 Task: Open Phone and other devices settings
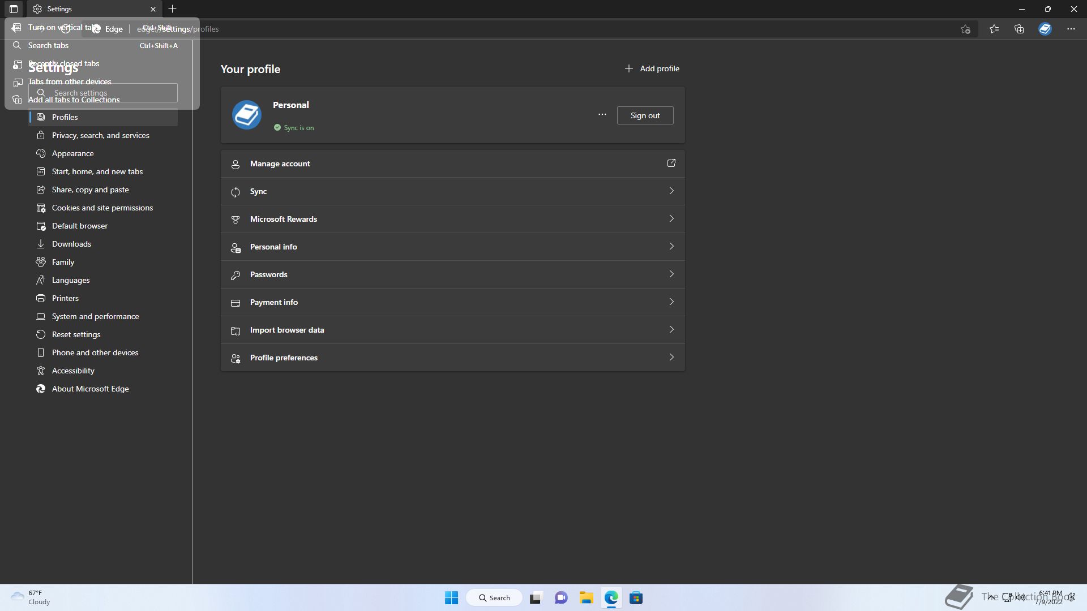(x=103, y=352)
